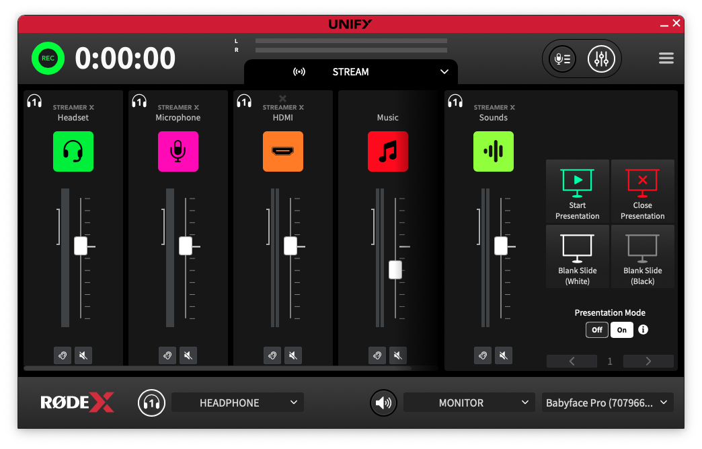Click the small X above HDMI label
The height and width of the screenshot is (449, 702).
point(282,98)
